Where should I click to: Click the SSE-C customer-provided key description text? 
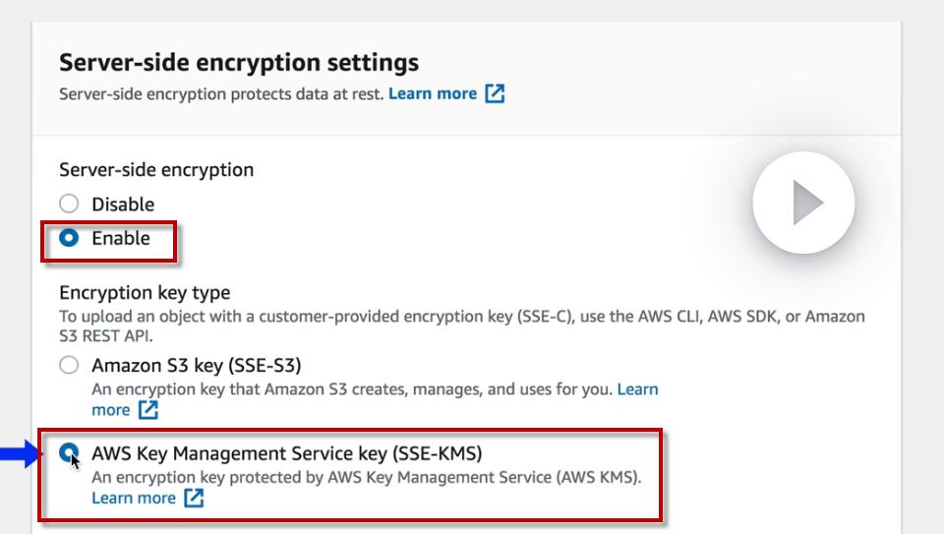(x=462, y=317)
